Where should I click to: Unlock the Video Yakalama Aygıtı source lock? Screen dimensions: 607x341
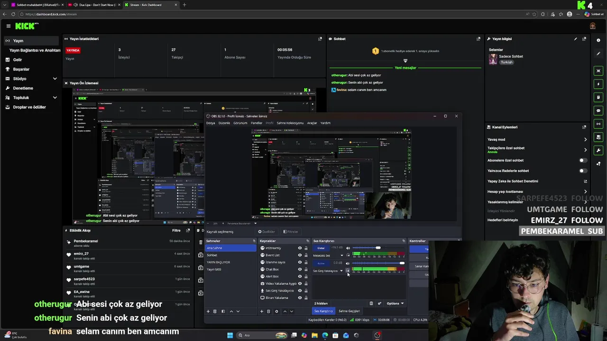[306, 284]
